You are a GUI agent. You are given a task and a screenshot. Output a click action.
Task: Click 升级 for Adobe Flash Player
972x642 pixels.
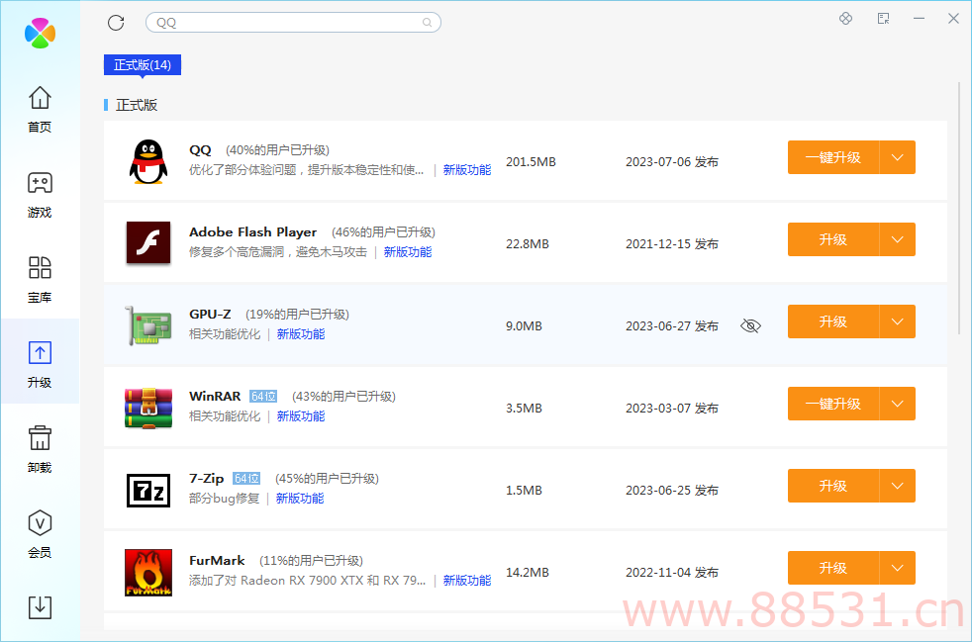[833, 239]
